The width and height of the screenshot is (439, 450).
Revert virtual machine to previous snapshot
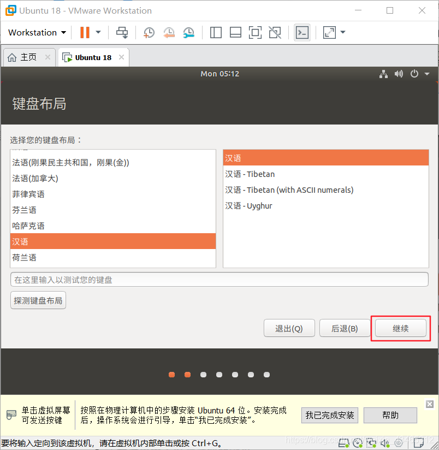pyautogui.click(x=169, y=32)
